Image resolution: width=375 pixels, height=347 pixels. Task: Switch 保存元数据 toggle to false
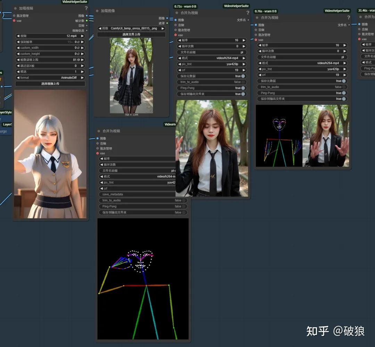pyautogui.click(x=243, y=76)
